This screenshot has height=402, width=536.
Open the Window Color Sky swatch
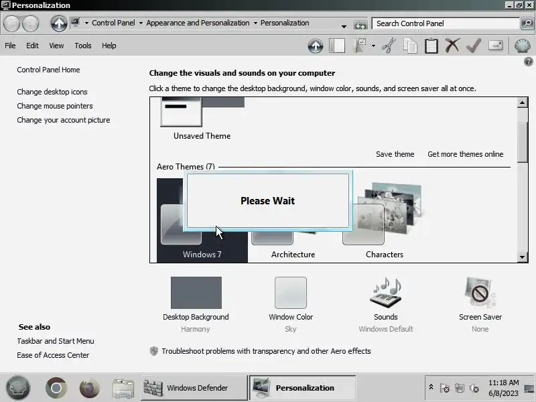click(x=291, y=293)
